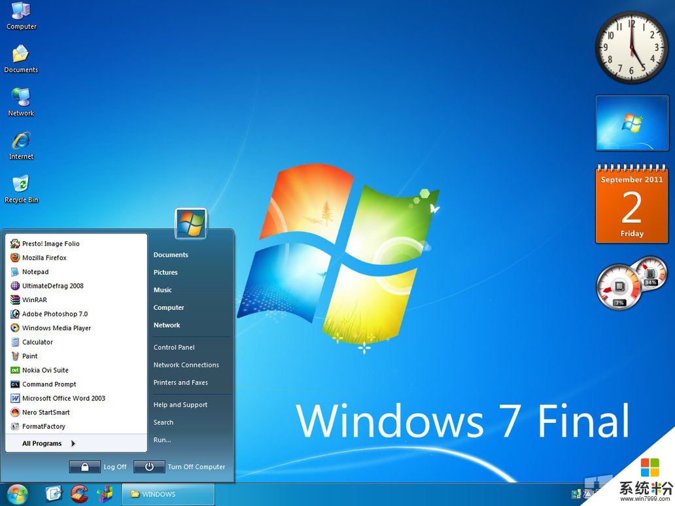Launch UltimateDefrag 2008
The width and height of the screenshot is (675, 506).
[76, 286]
